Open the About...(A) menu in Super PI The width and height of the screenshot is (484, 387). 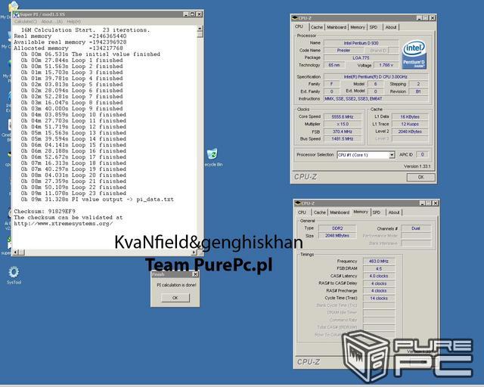(x=52, y=22)
